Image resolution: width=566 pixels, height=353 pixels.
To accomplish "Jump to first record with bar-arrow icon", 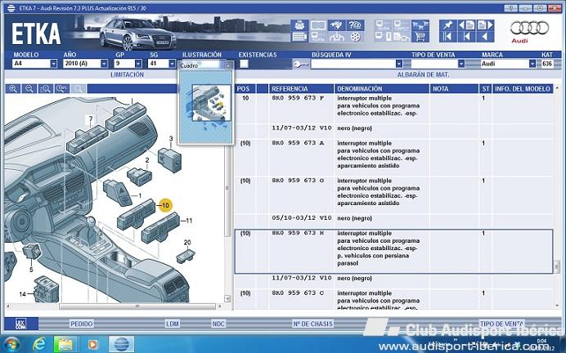I will 447,37.
